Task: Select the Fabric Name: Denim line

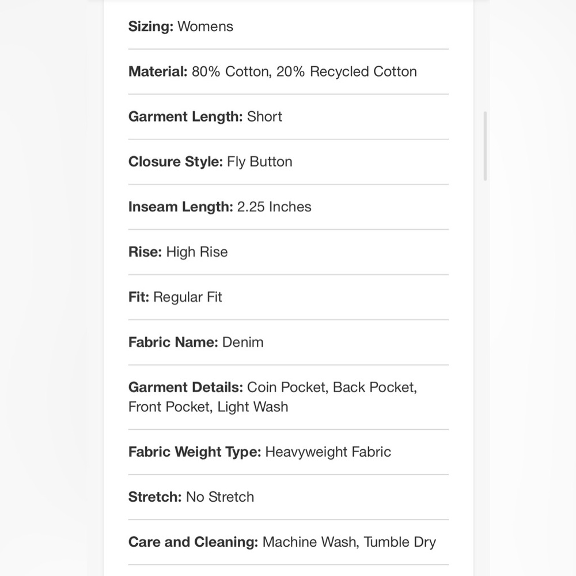Action: coord(289,342)
